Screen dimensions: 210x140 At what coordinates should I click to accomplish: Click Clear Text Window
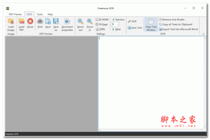click(x=151, y=24)
